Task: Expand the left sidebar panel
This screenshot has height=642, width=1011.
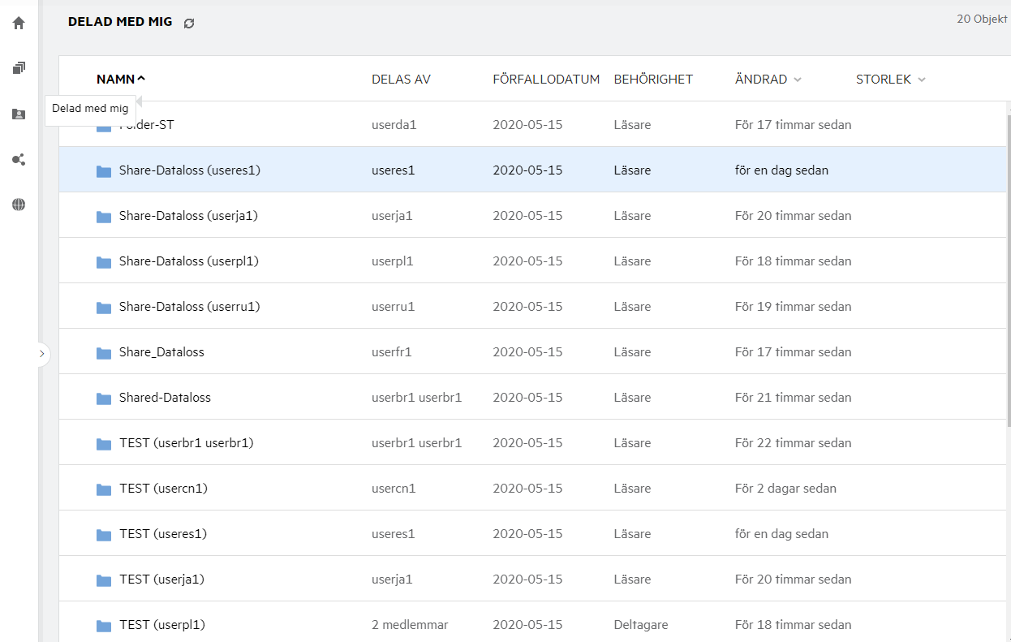Action: (41, 354)
